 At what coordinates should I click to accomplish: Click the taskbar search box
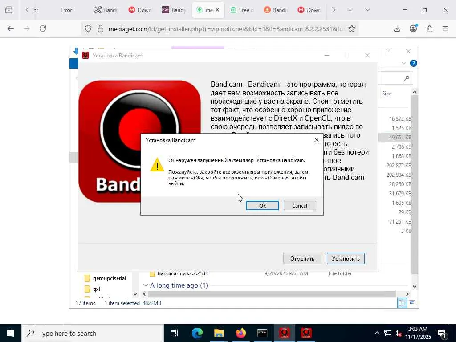tap(93, 333)
